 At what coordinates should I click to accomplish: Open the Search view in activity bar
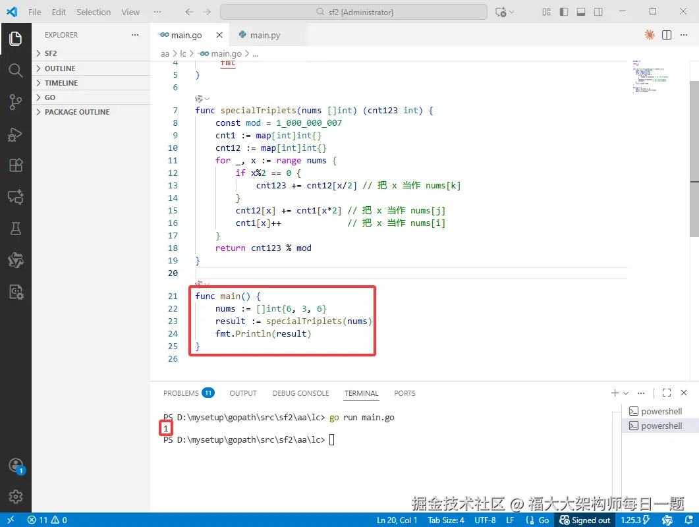click(16, 70)
